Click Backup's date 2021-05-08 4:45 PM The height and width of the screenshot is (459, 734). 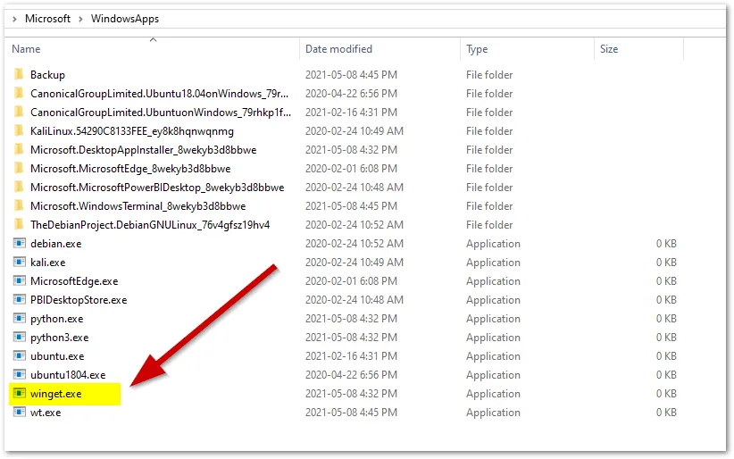[x=351, y=75]
